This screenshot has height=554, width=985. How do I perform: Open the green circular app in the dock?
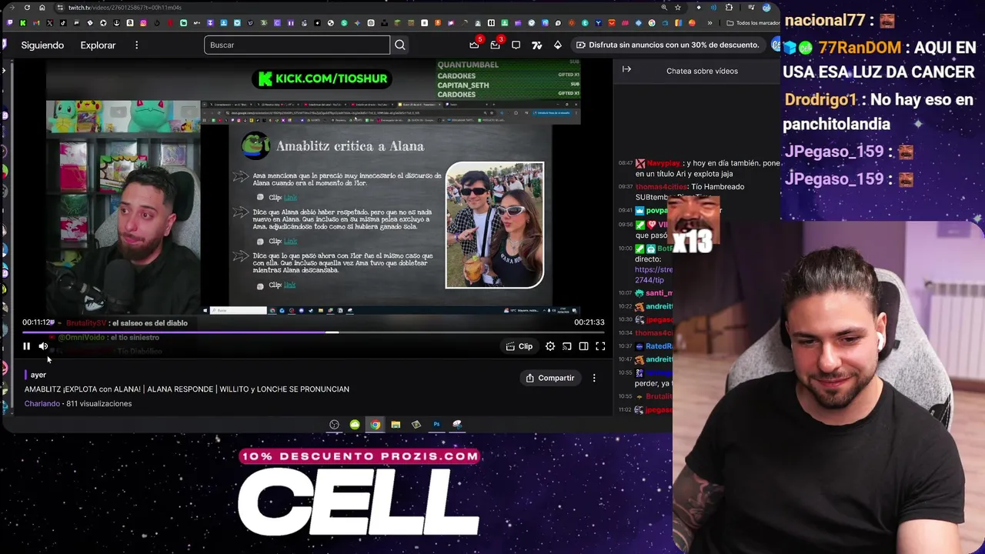(355, 425)
